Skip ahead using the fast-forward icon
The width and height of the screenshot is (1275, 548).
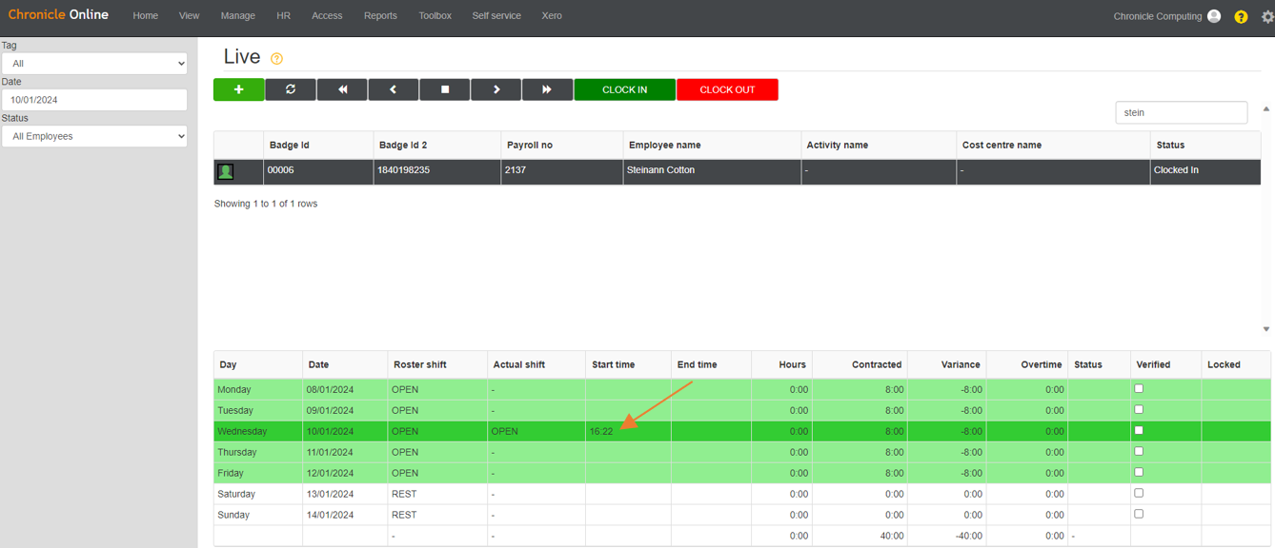tap(547, 88)
